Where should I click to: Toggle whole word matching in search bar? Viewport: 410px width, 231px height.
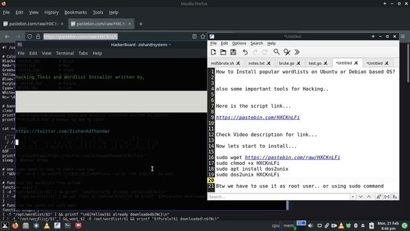tap(387, 197)
